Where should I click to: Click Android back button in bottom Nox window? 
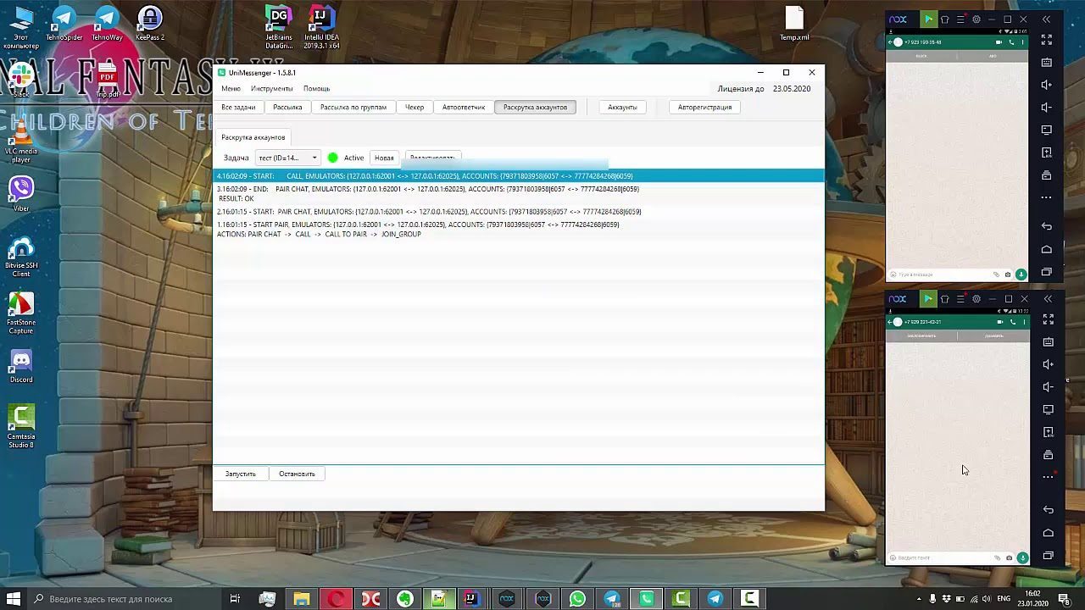1048,509
